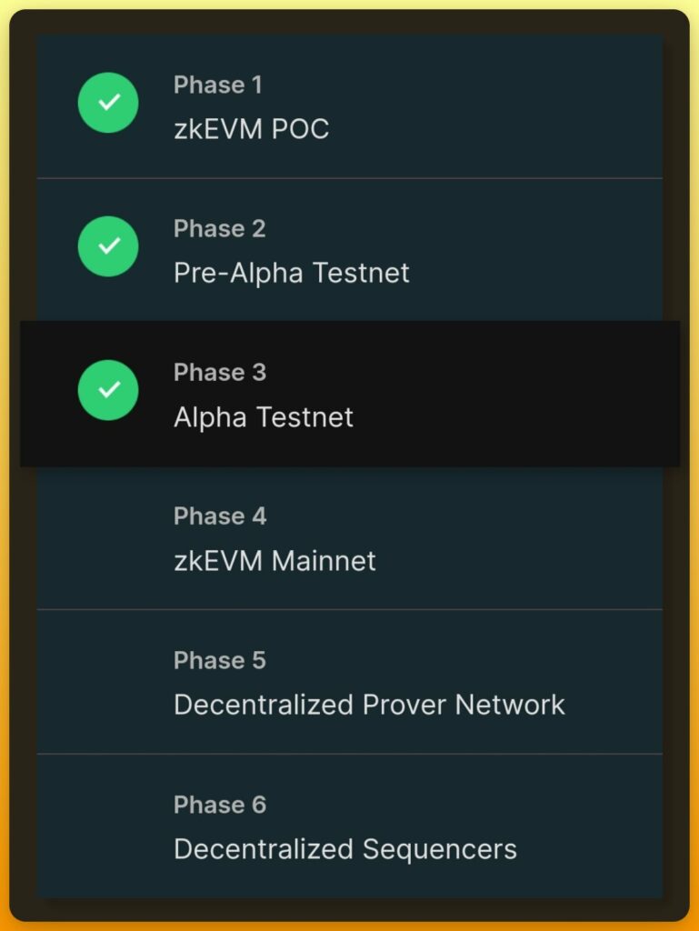Click the green checkmark for Phase 3
The height and width of the screenshot is (931, 699).
(108, 390)
